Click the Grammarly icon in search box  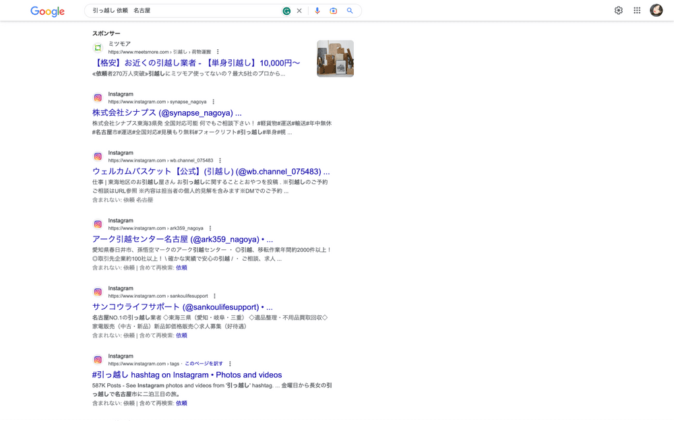coord(286,11)
